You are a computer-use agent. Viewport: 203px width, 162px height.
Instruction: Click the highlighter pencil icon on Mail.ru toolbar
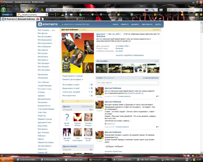[63, 15]
